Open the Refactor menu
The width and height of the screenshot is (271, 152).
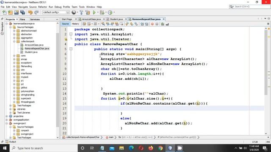(x=42, y=7)
